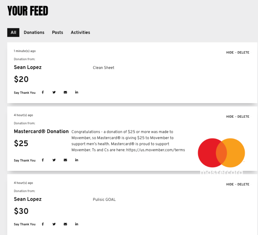The image size is (258, 235).
Task: Click Twitter icon under Mastercard $25 donation
Action: 54,160
